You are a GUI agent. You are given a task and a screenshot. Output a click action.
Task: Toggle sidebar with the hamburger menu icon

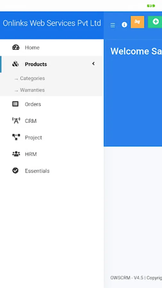pyautogui.click(x=113, y=25)
